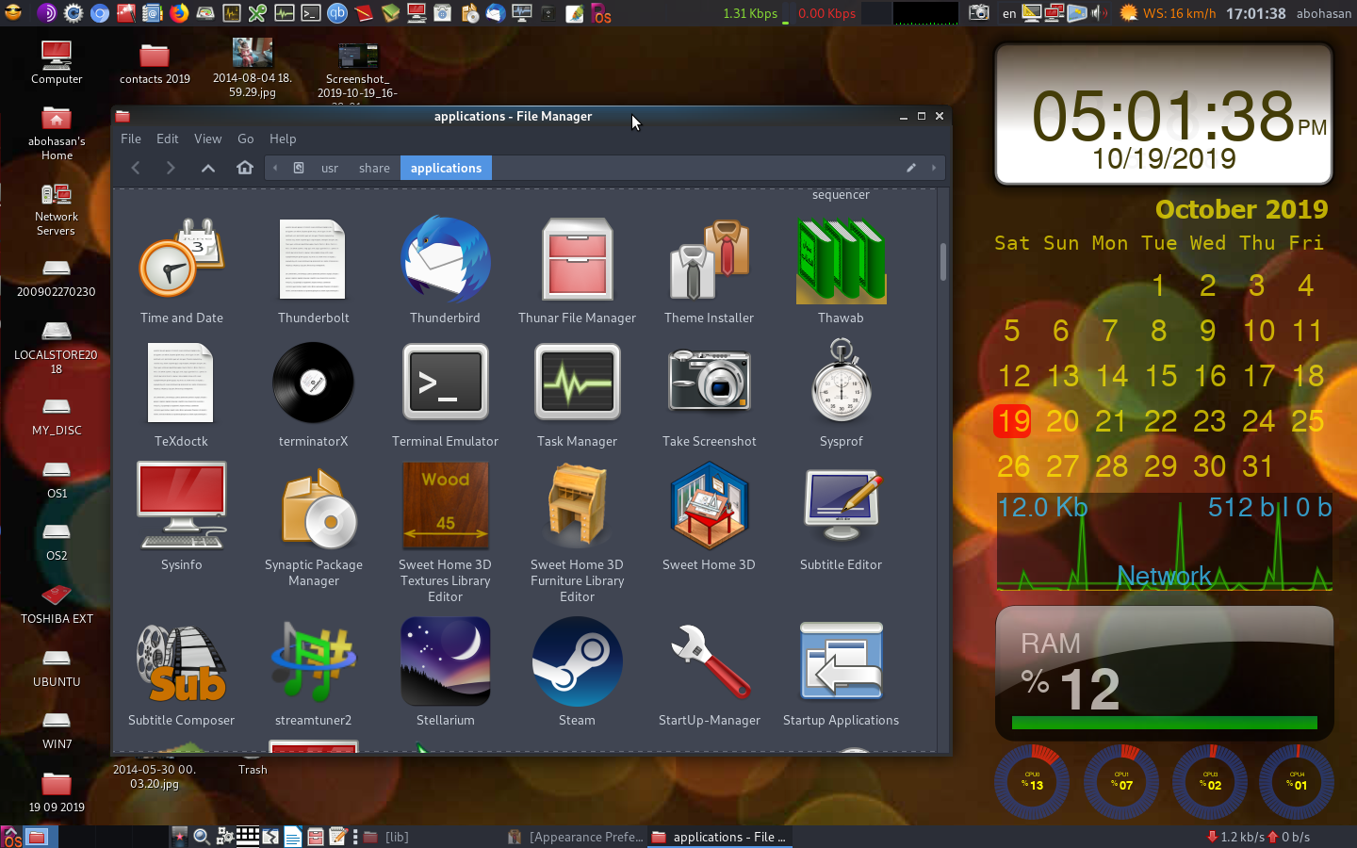Go to home folder via house icon
This screenshot has height=848, width=1357.
pyautogui.click(x=245, y=168)
